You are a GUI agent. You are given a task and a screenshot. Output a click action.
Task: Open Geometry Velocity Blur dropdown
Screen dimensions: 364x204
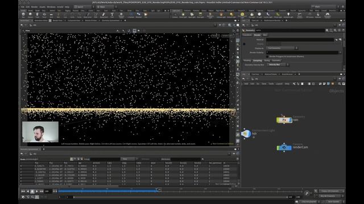[x=278, y=65]
